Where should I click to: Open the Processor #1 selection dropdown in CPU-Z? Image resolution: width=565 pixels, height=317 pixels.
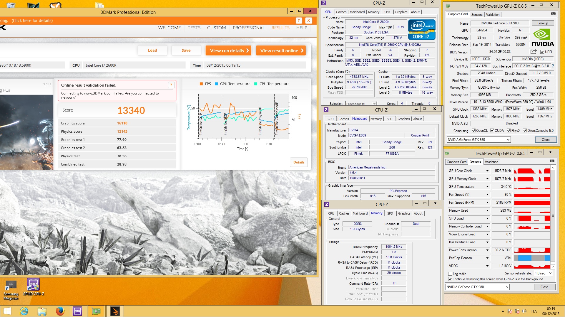pyautogui.click(x=361, y=104)
